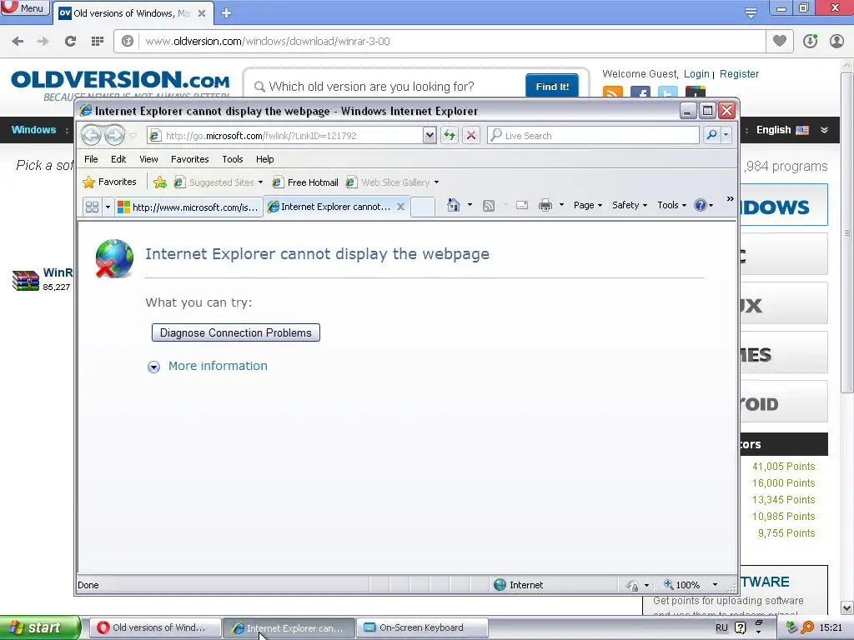The image size is (854, 640).
Task: Open the IE Quick Tabs icon
Action: (92, 207)
